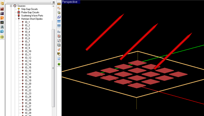Click the Perspective view label
This screenshot has width=204, height=116.
pyautogui.click(x=70, y=2)
